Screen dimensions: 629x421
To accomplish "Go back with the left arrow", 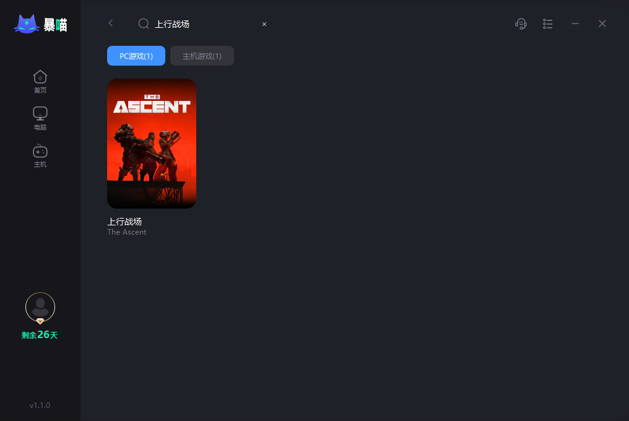I will click(111, 24).
